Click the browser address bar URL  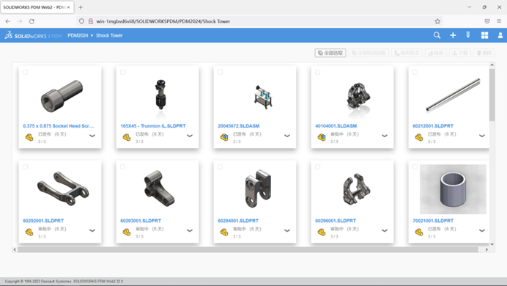(x=163, y=21)
